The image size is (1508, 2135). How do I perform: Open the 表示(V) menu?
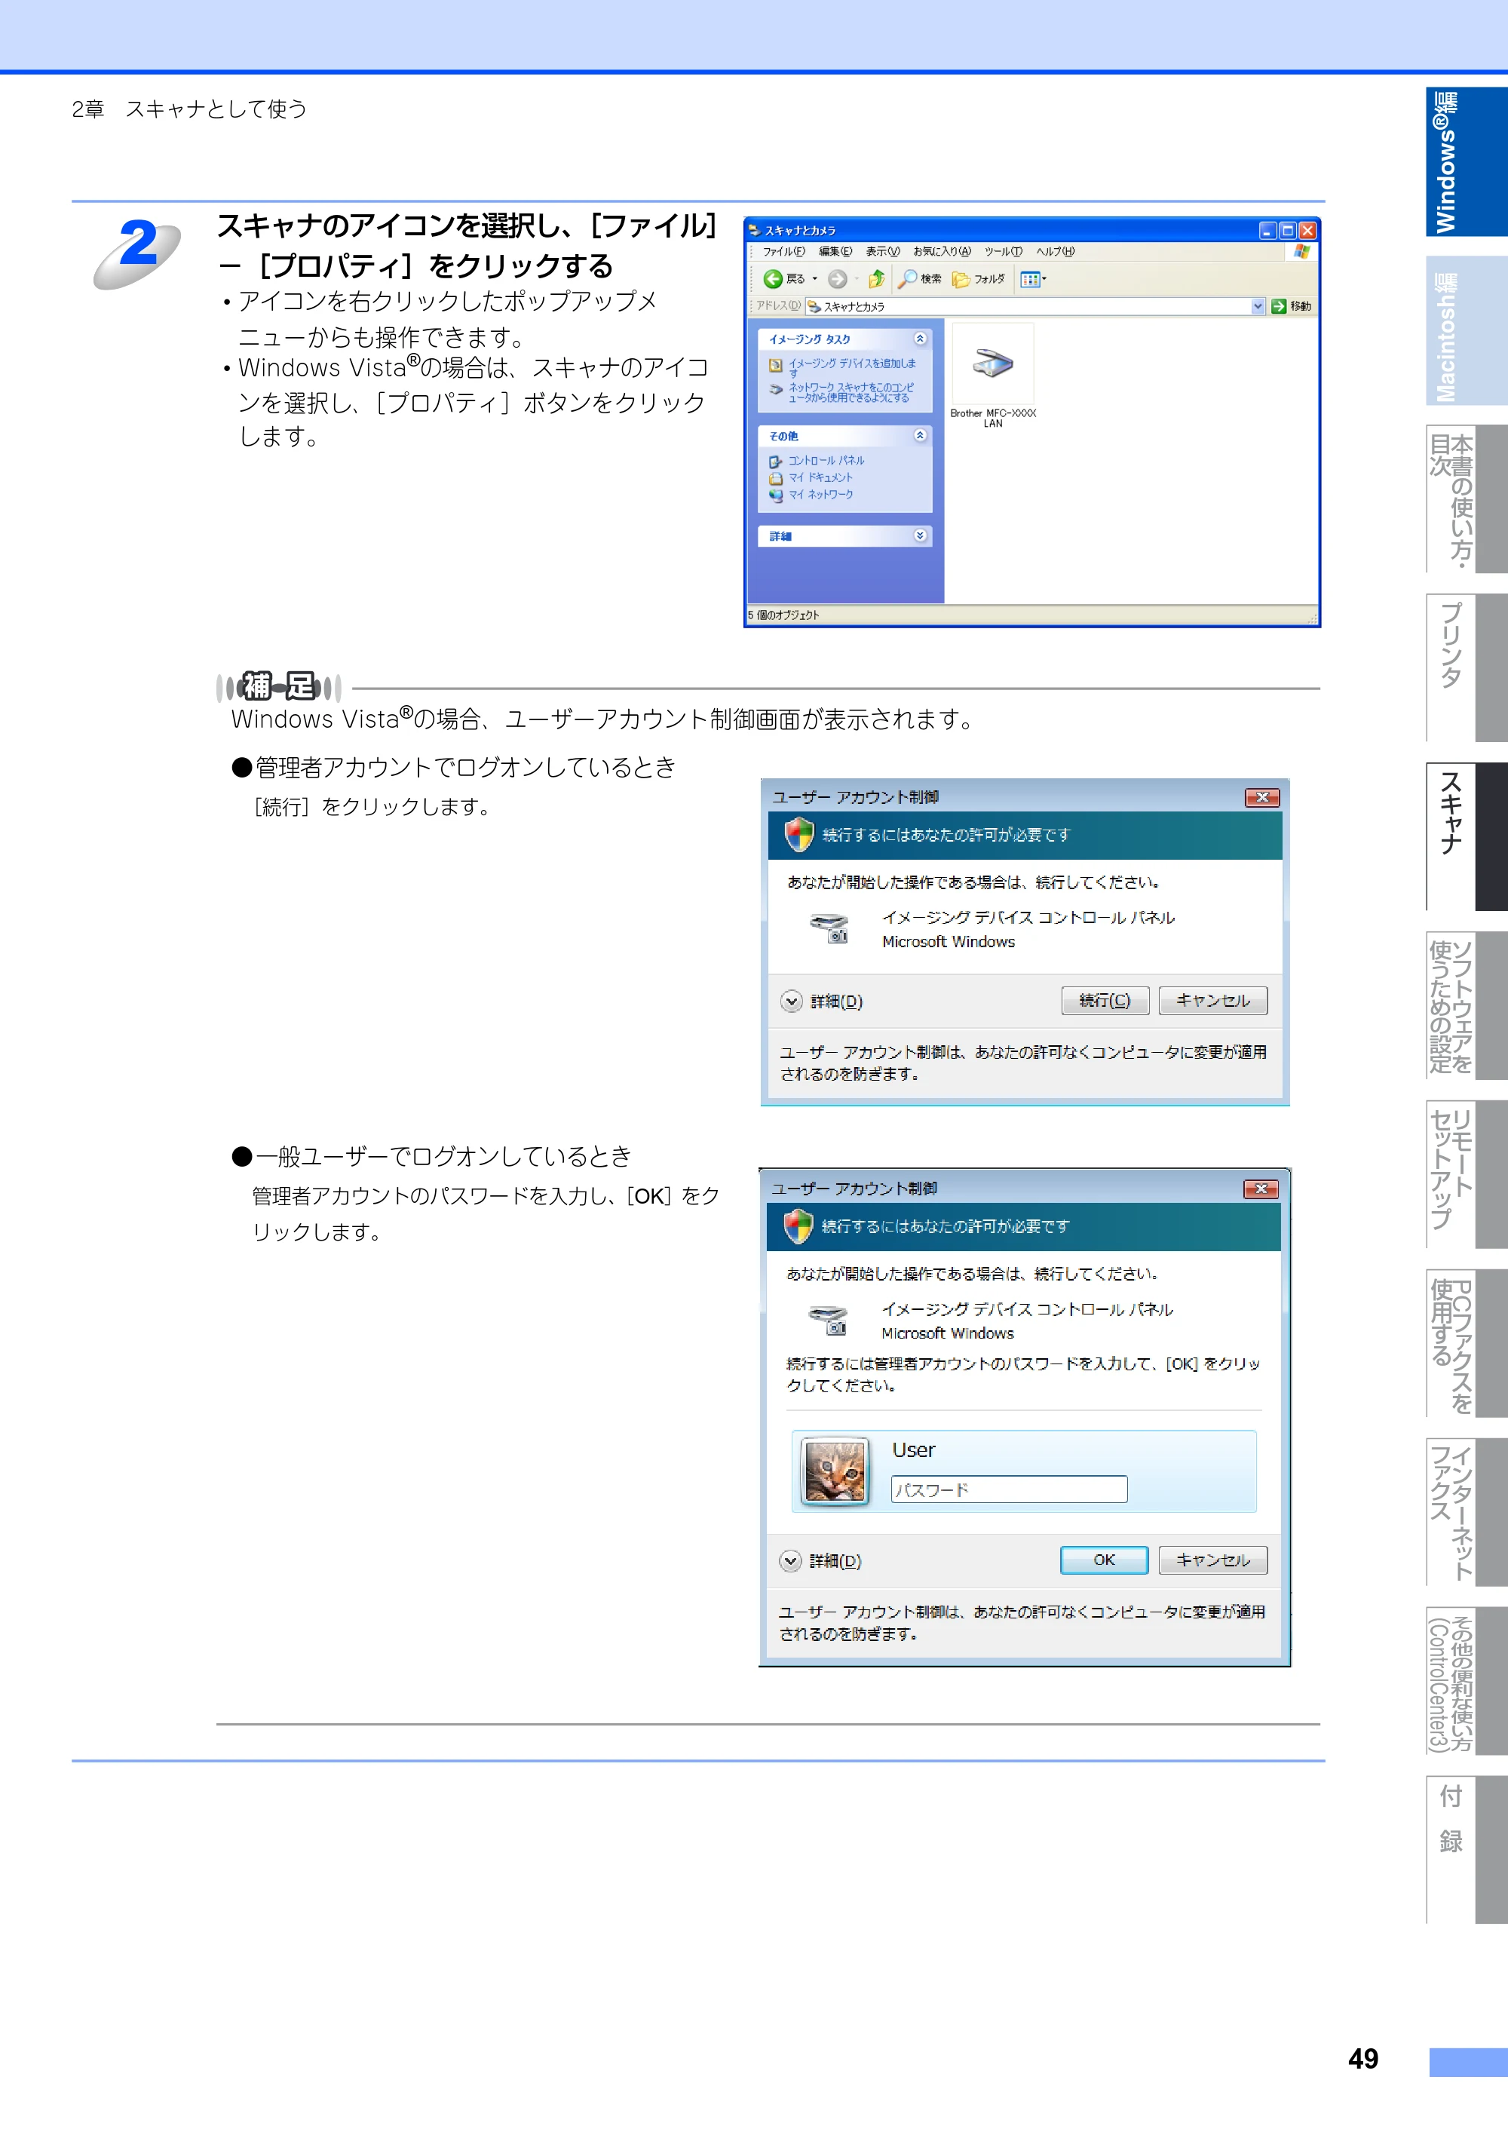click(882, 251)
